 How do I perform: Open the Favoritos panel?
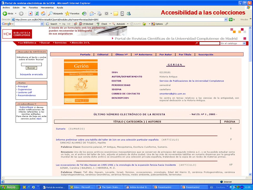pyautogui.click(x=72, y=13)
